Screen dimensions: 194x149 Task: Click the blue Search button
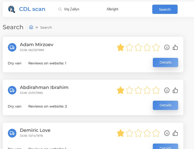coord(165,9)
